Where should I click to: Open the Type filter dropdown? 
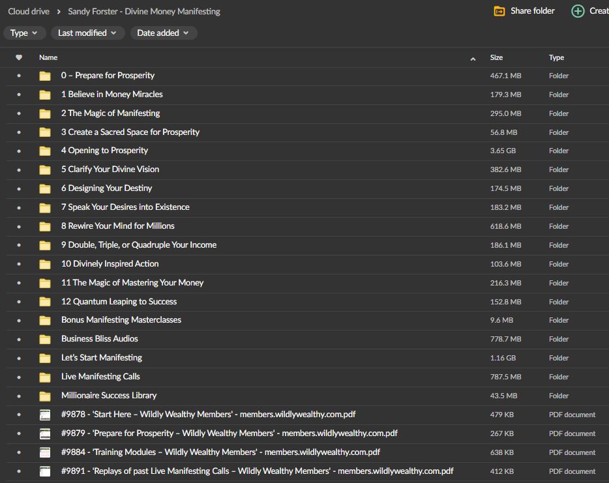point(24,33)
